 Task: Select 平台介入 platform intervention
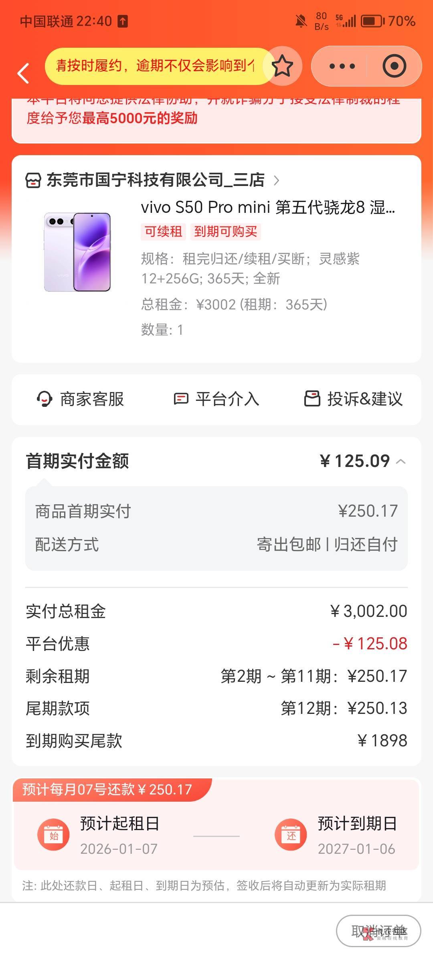click(x=227, y=399)
